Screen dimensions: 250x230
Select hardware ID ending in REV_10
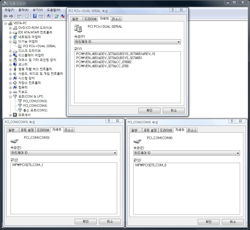[116, 54]
